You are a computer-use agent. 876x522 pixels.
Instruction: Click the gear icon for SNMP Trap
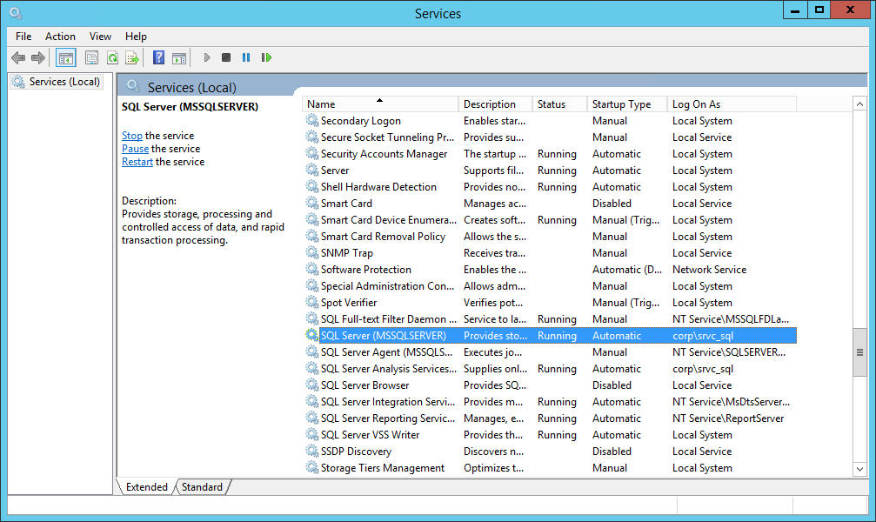click(311, 252)
